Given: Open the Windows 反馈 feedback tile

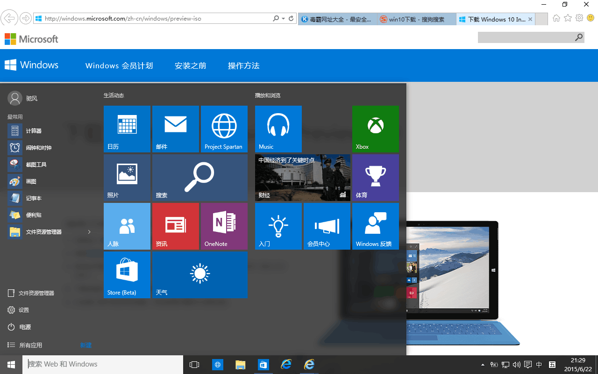Looking at the screenshot, I should click(x=376, y=226).
